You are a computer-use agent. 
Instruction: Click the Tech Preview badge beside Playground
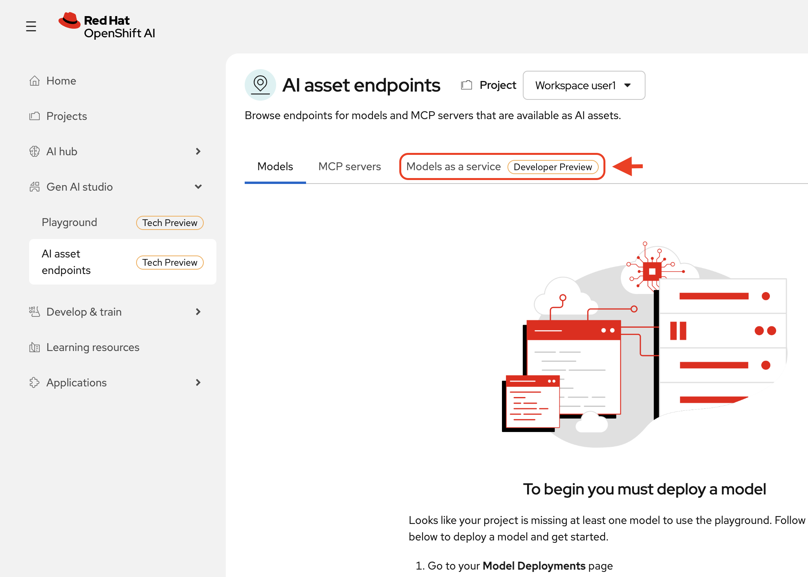[170, 223]
